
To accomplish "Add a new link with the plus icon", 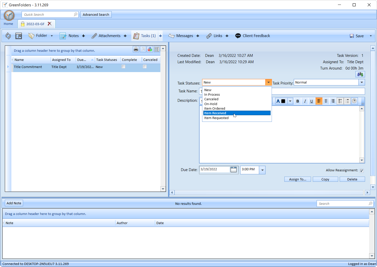I will click(227, 36).
